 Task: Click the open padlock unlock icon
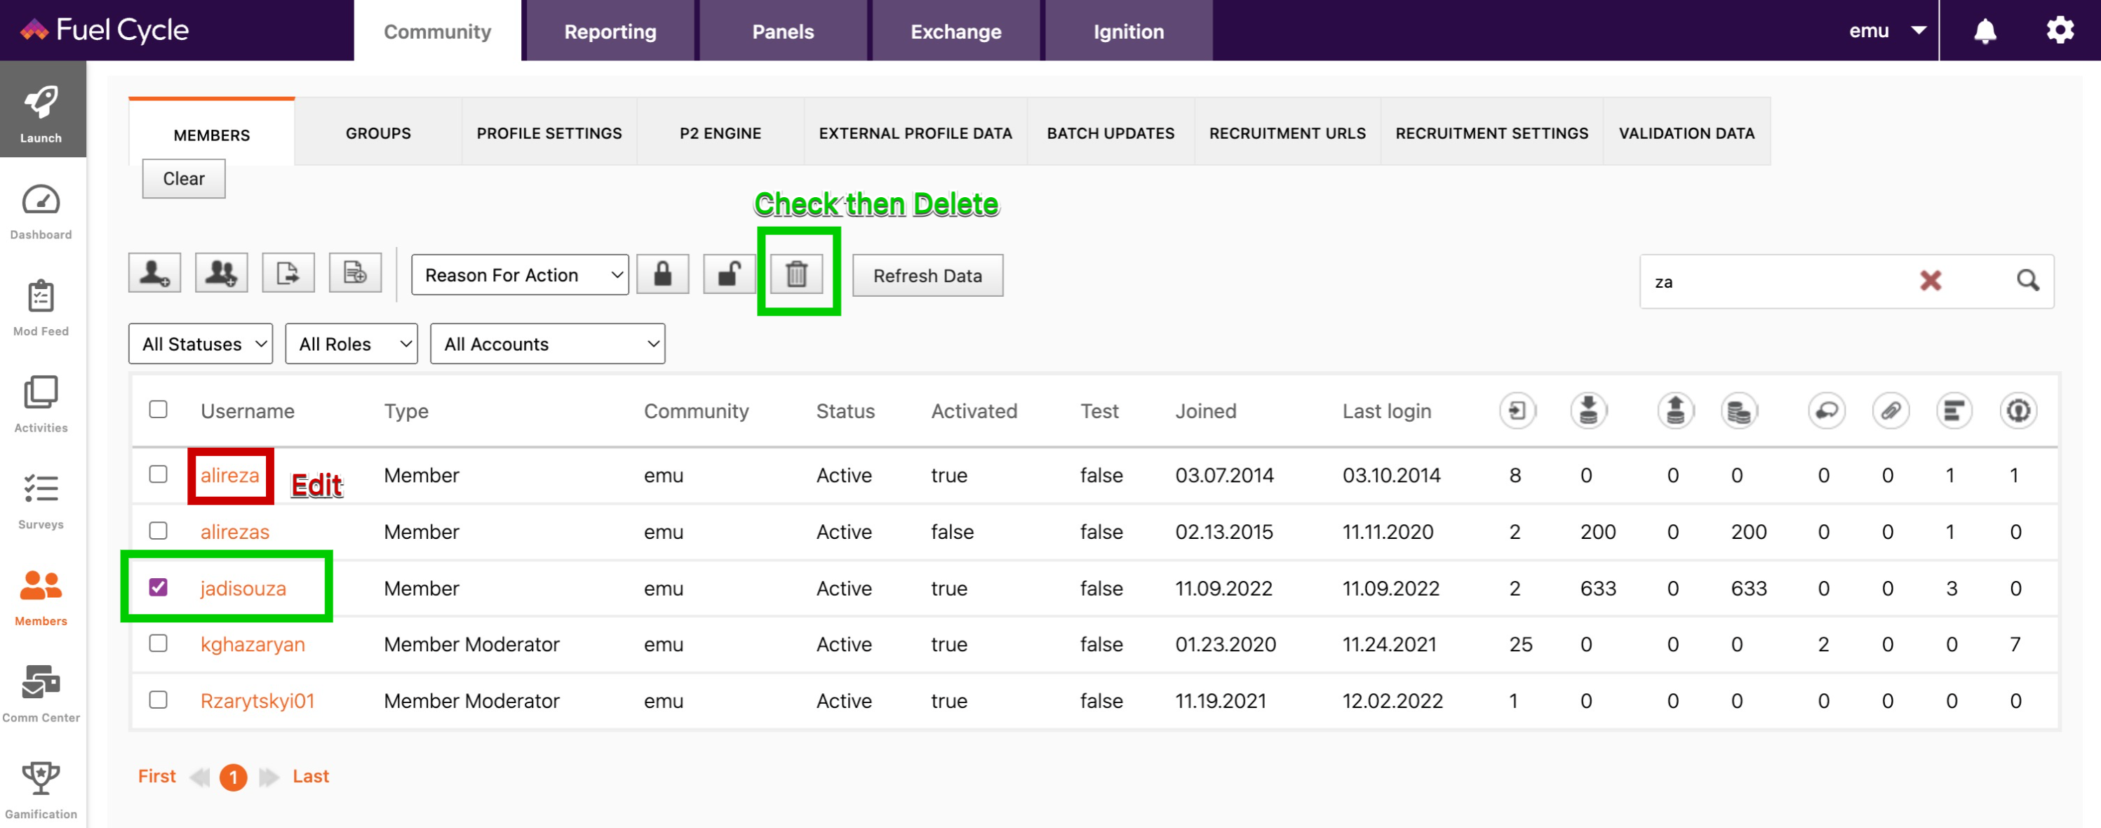(x=729, y=274)
